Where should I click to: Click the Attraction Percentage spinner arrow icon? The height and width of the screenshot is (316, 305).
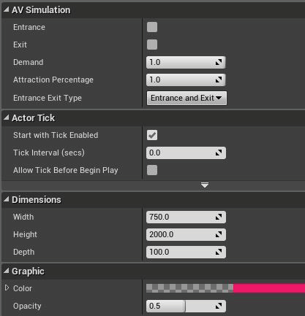pyautogui.click(x=219, y=80)
